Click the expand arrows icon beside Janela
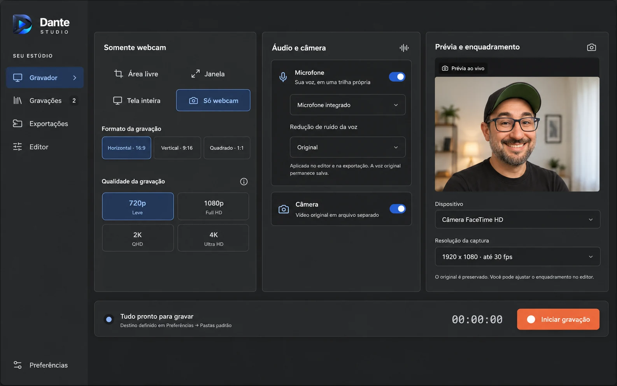The height and width of the screenshot is (386, 617). click(x=195, y=74)
